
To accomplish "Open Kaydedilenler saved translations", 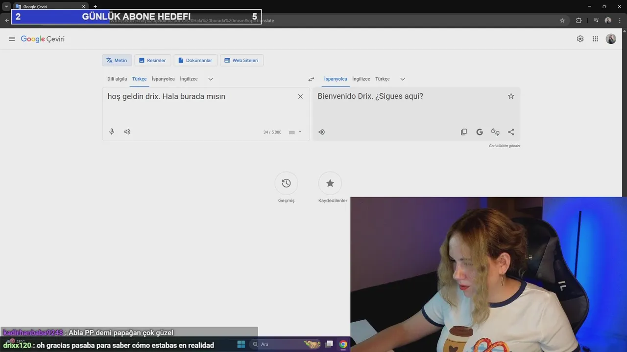I will [x=330, y=183].
